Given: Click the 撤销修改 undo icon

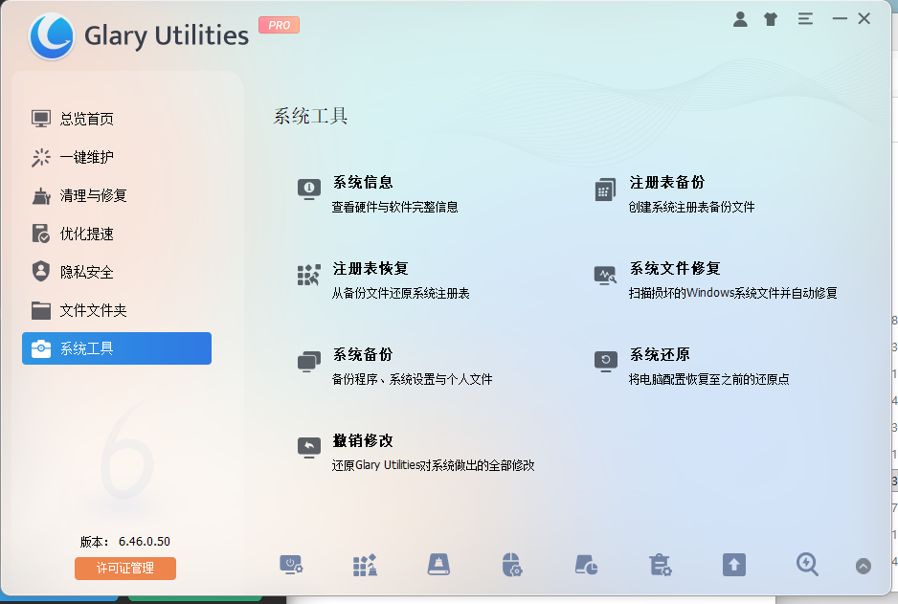Looking at the screenshot, I should [308, 447].
